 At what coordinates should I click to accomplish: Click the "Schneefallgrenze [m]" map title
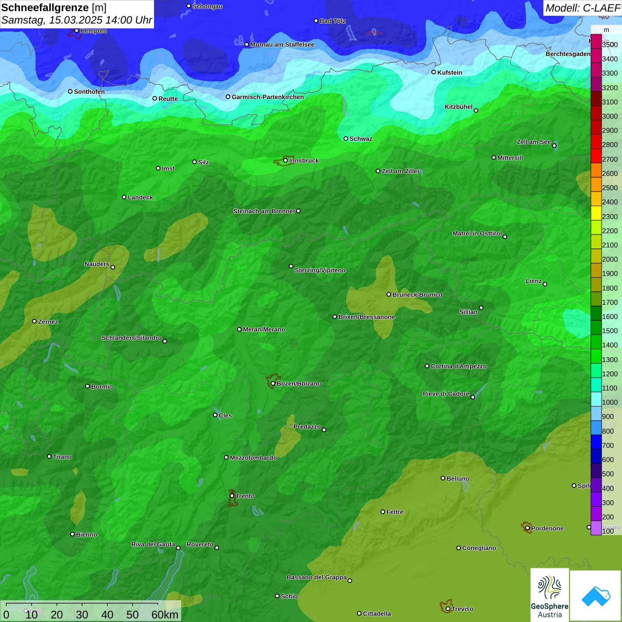tap(54, 8)
